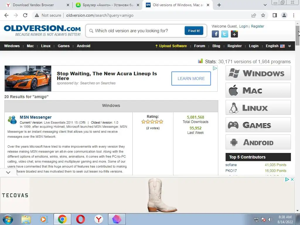Image resolution: width=300 pixels, height=225 pixels.
Task: Collapse the bottom ad with chevron
Action: click(x=8, y=172)
